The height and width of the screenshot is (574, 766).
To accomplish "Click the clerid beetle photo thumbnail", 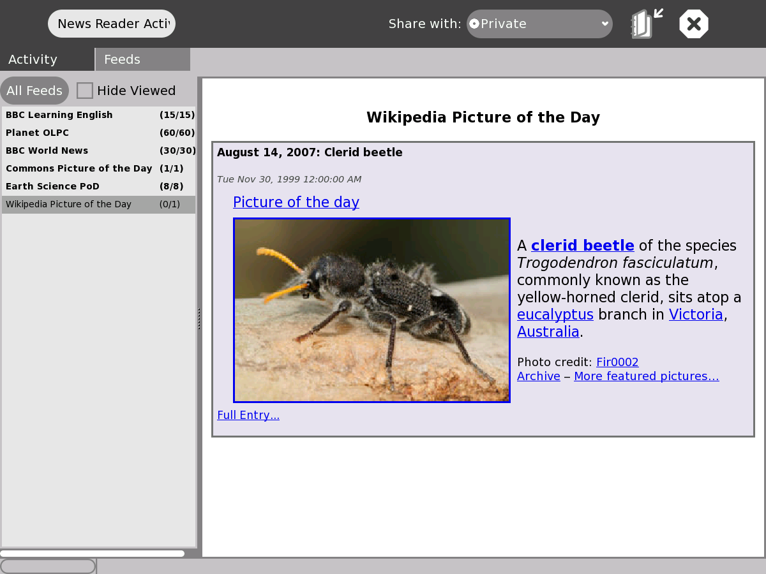I will click(x=372, y=310).
